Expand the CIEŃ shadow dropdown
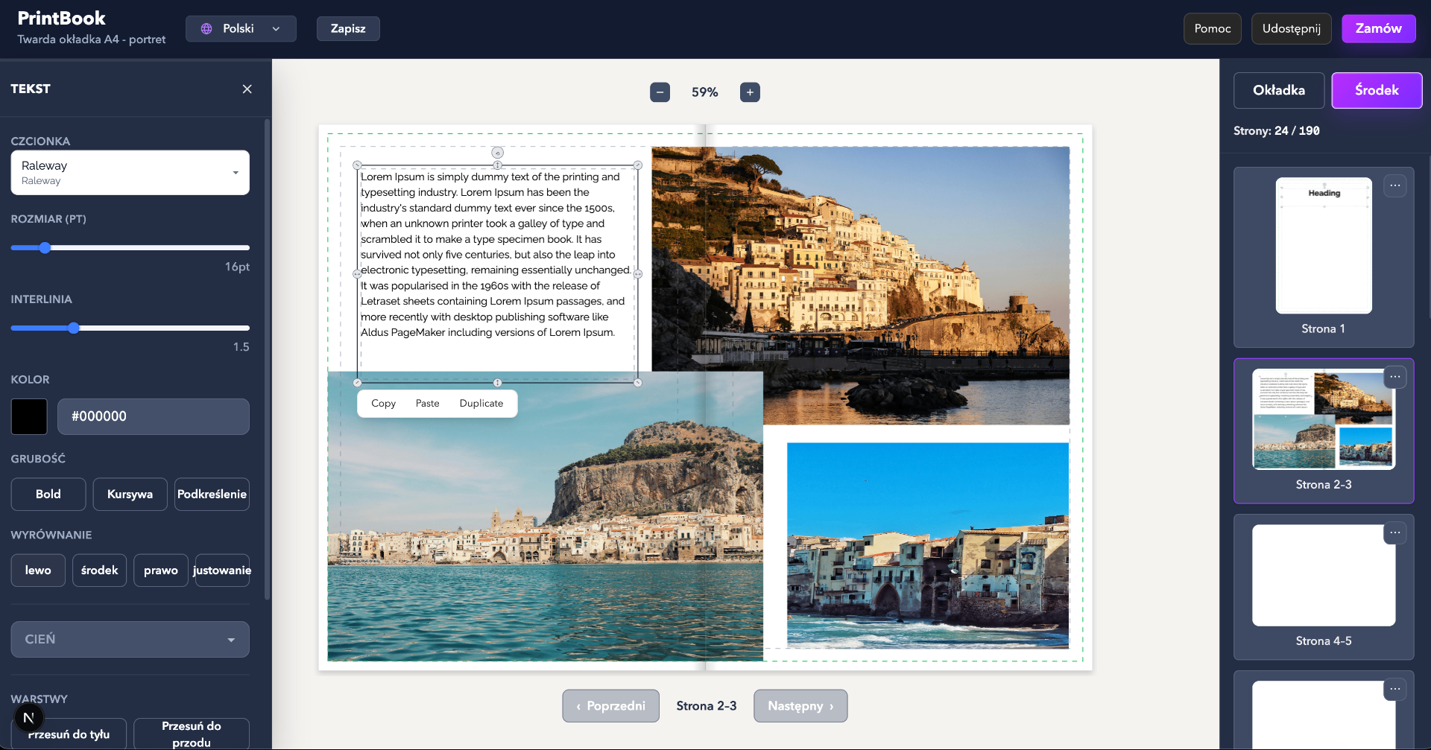Image resolution: width=1431 pixels, height=750 pixels. point(130,640)
